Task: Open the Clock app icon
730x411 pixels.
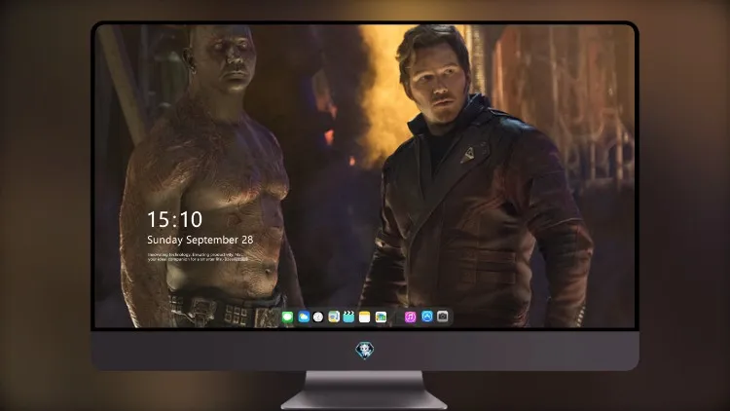Action: pos(318,318)
